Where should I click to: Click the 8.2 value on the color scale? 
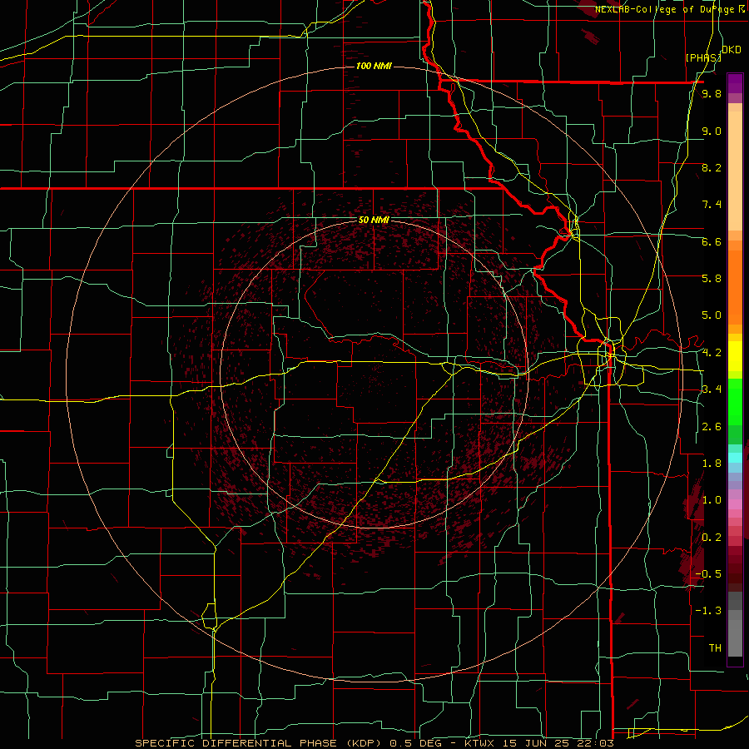(712, 167)
